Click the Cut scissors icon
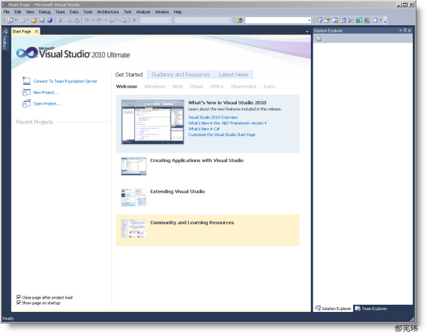The height and width of the screenshot is (333, 426). 60,20
